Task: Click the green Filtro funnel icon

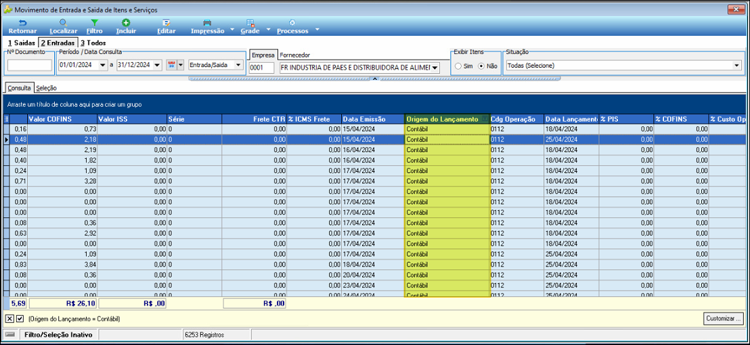Action: coord(95,22)
